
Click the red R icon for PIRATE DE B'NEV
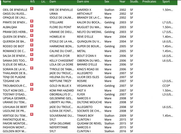coord(32,21)
